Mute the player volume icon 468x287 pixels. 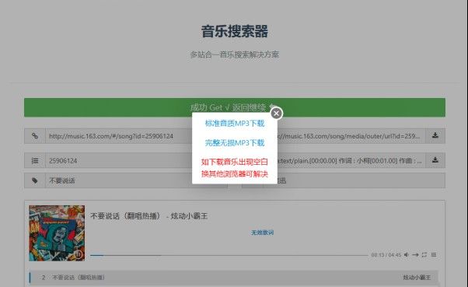407,255
